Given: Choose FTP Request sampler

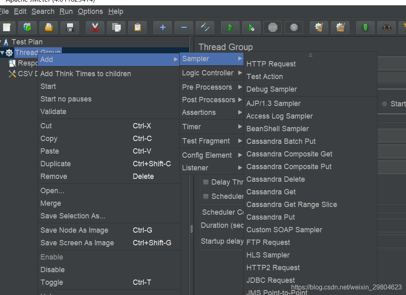Looking at the screenshot, I should coord(310,242).
